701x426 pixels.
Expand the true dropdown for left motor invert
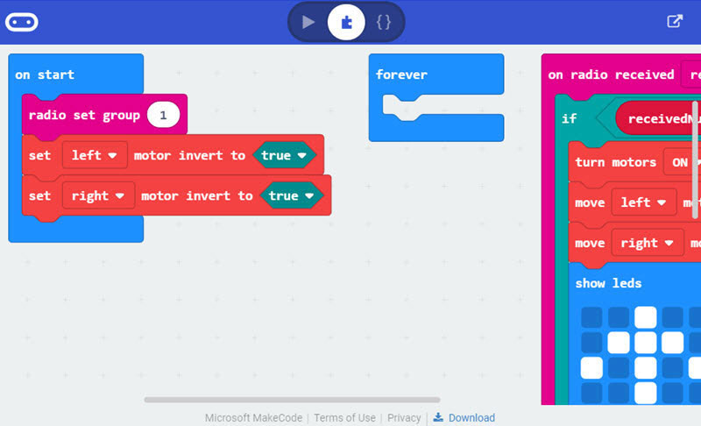click(284, 155)
